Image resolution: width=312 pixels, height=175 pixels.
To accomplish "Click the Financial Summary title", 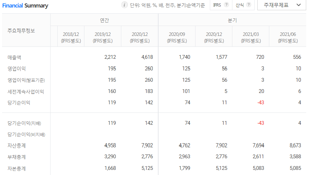I will click(x=25, y=5).
